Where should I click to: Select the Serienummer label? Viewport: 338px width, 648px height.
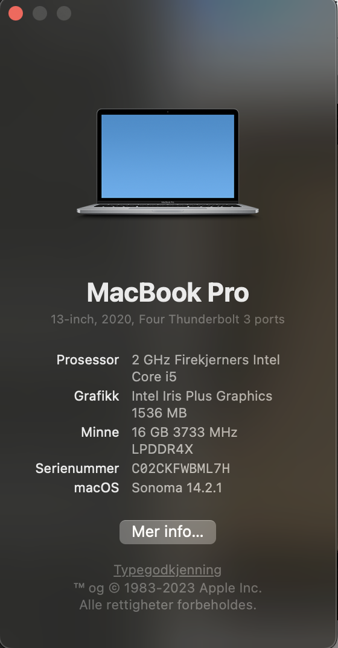click(77, 469)
